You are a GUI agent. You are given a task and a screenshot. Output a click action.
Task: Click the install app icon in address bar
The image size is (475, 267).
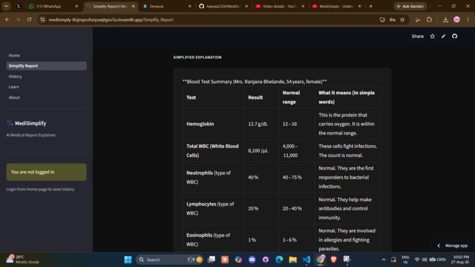382,19
